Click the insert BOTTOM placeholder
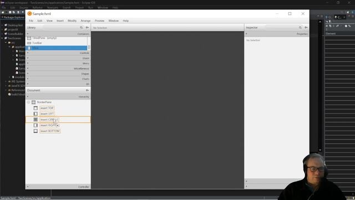The height and width of the screenshot is (200, 355). pyautogui.click(x=50, y=131)
